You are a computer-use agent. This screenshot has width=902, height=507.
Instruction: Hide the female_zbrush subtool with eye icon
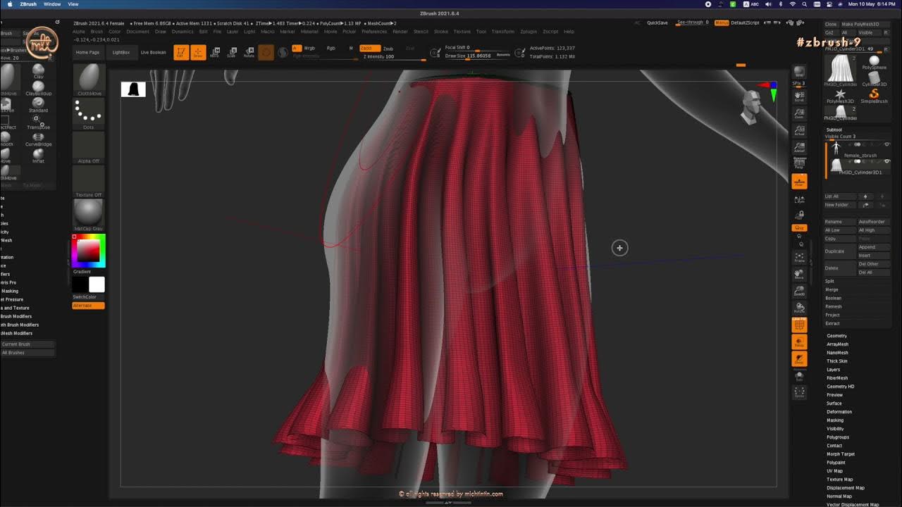(x=886, y=144)
